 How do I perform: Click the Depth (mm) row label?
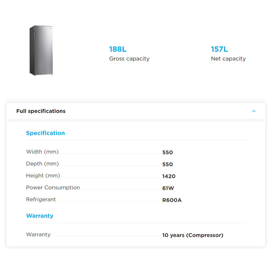[x=42, y=164]
